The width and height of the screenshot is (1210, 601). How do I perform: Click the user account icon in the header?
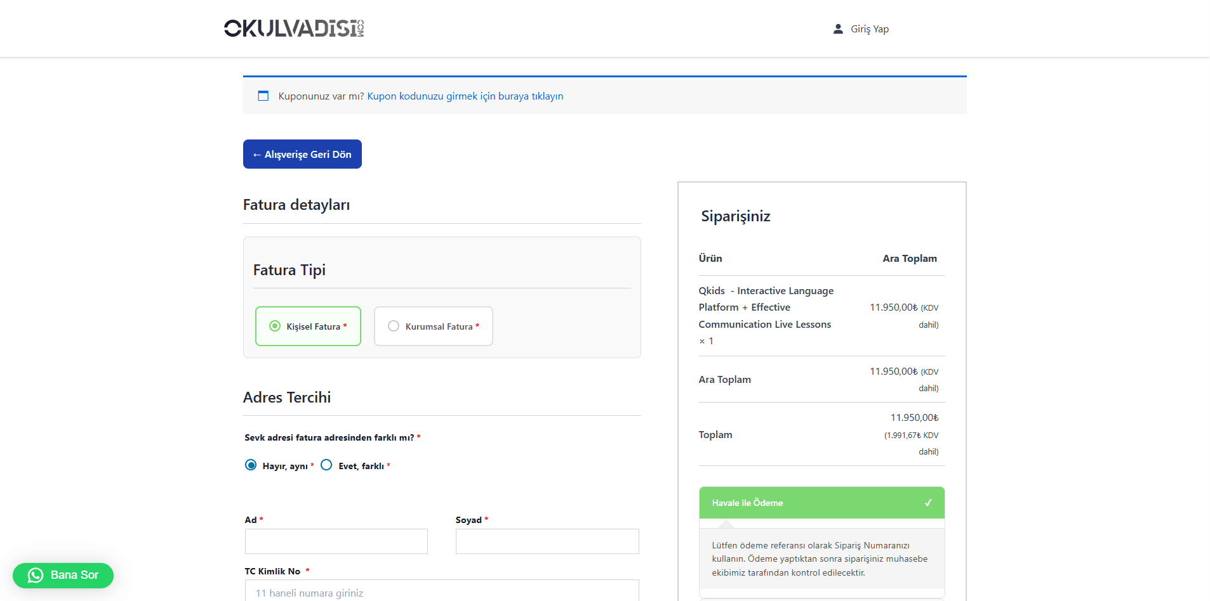(x=837, y=28)
